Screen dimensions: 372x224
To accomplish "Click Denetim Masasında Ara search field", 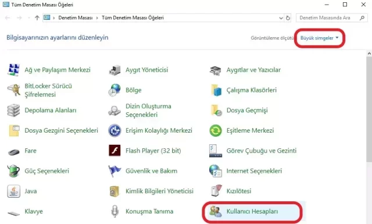I will (x=332, y=18).
